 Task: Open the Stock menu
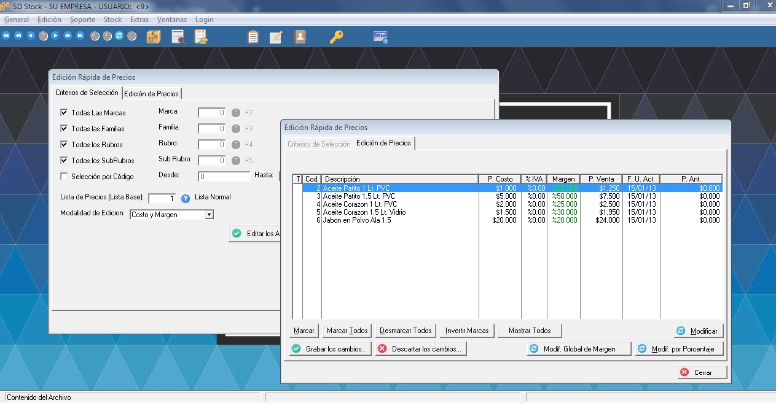[x=112, y=20]
